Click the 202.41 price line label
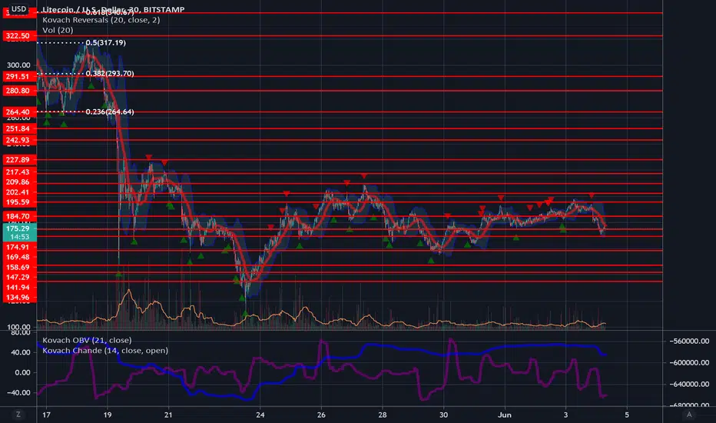 pos(18,192)
